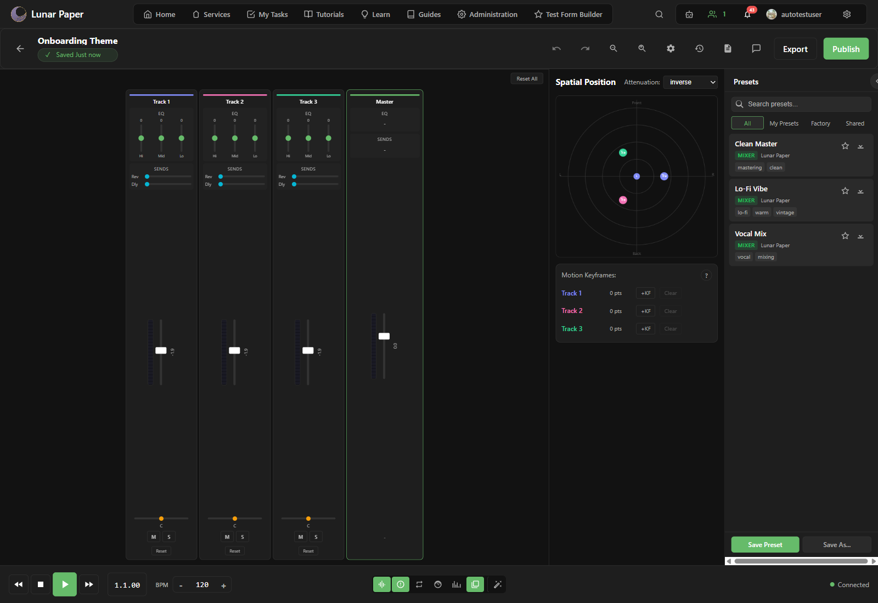The width and height of the screenshot is (878, 603).
Task: Toggle the waveform view button
Action: [x=382, y=584]
